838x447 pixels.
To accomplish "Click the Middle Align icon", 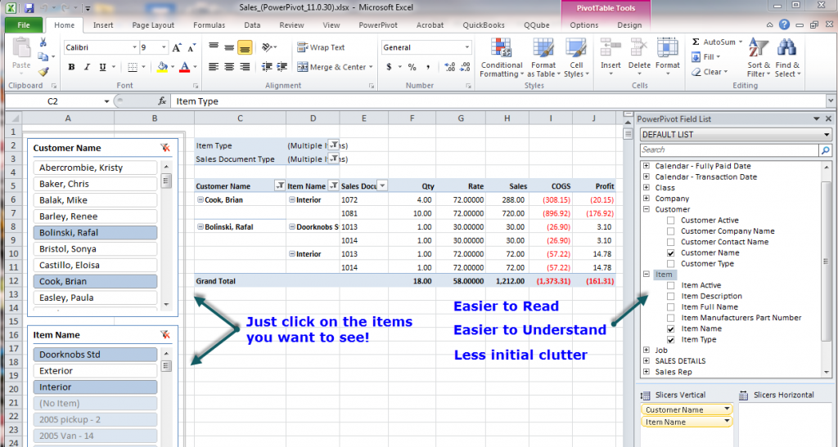I will coord(229,47).
